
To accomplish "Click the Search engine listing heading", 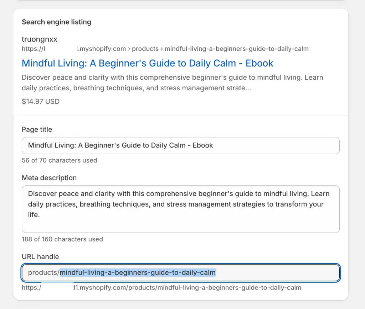I will (56, 22).
